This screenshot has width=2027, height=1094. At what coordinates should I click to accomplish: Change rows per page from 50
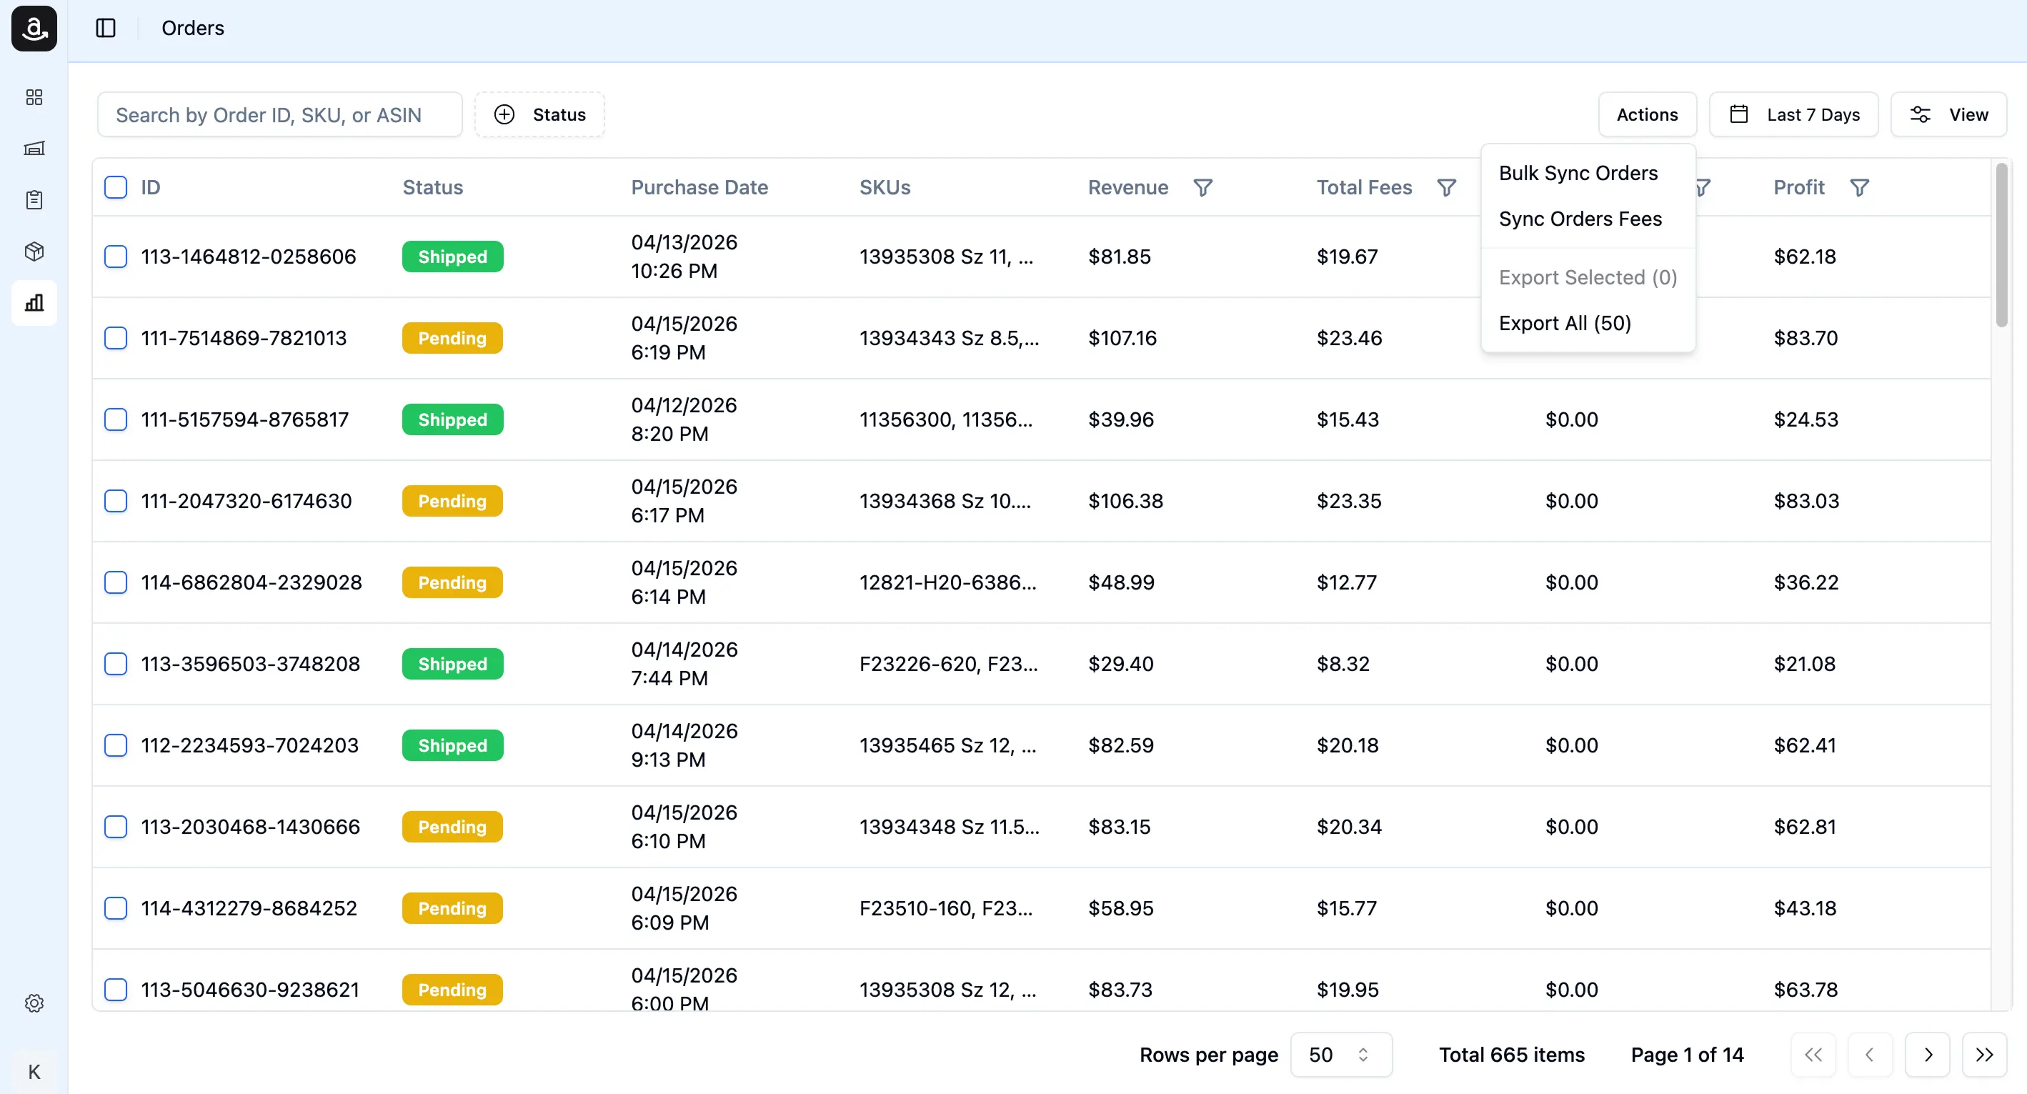coord(1341,1054)
